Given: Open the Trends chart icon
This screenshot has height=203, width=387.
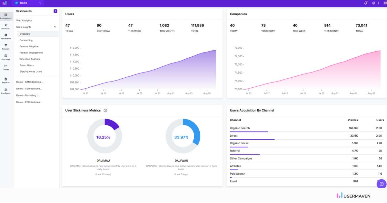Looking at the screenshot, I should click(6, 67).
